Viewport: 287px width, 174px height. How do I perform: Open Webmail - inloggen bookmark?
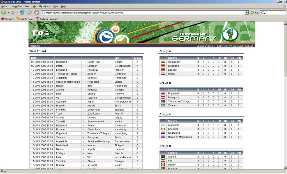coord(47,19)
